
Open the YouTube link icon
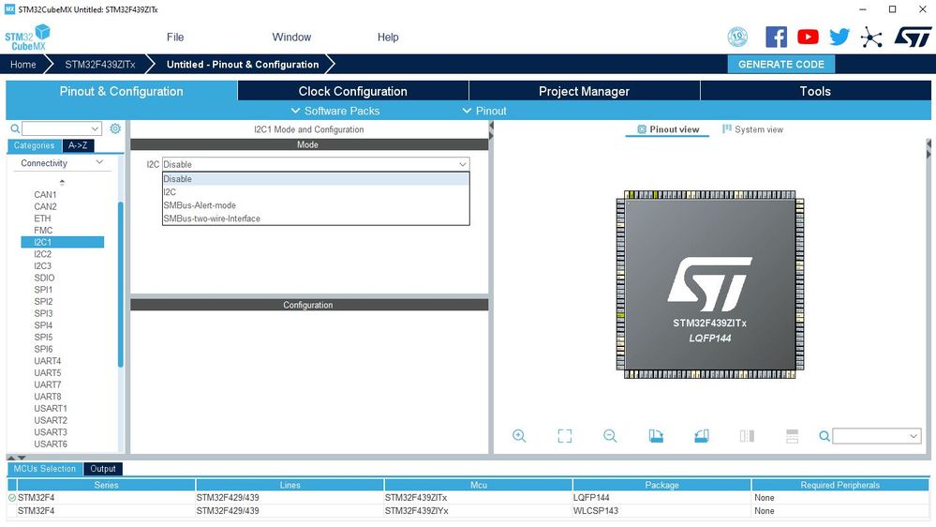[808, 38]
